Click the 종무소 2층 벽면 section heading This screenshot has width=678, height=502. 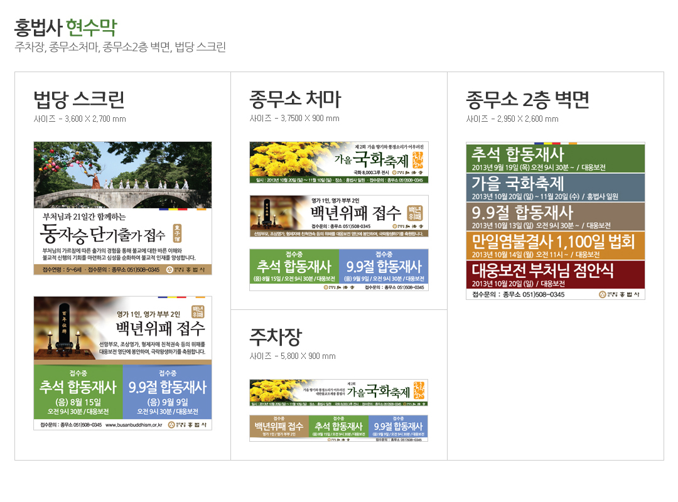click(x=527, y=99)
